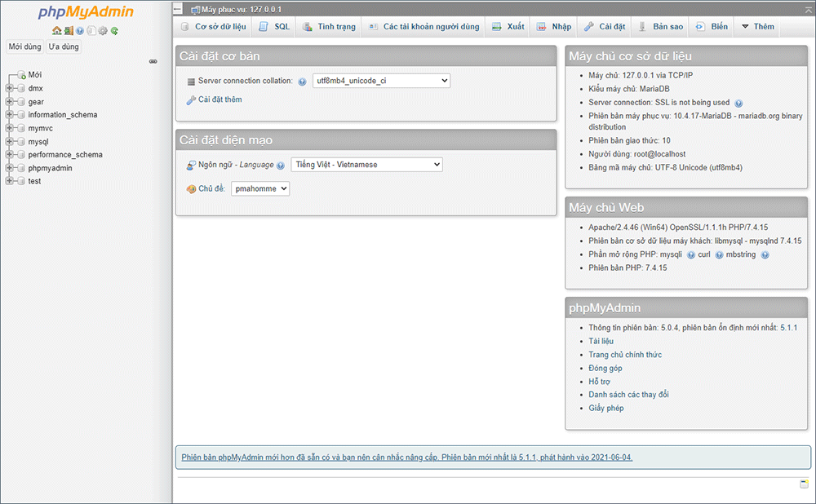Screen dimensions: 816x504
Task: Click the database icon next to test
Action: point(21,181)
